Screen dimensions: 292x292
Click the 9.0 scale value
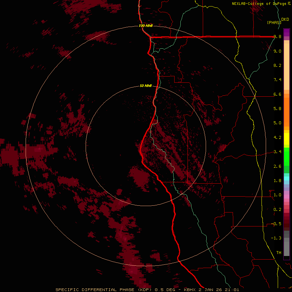click(277, 51)
